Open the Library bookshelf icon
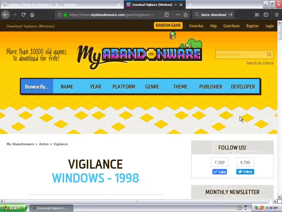The height and width of the screenshot is (212, 282). point(257,15)
